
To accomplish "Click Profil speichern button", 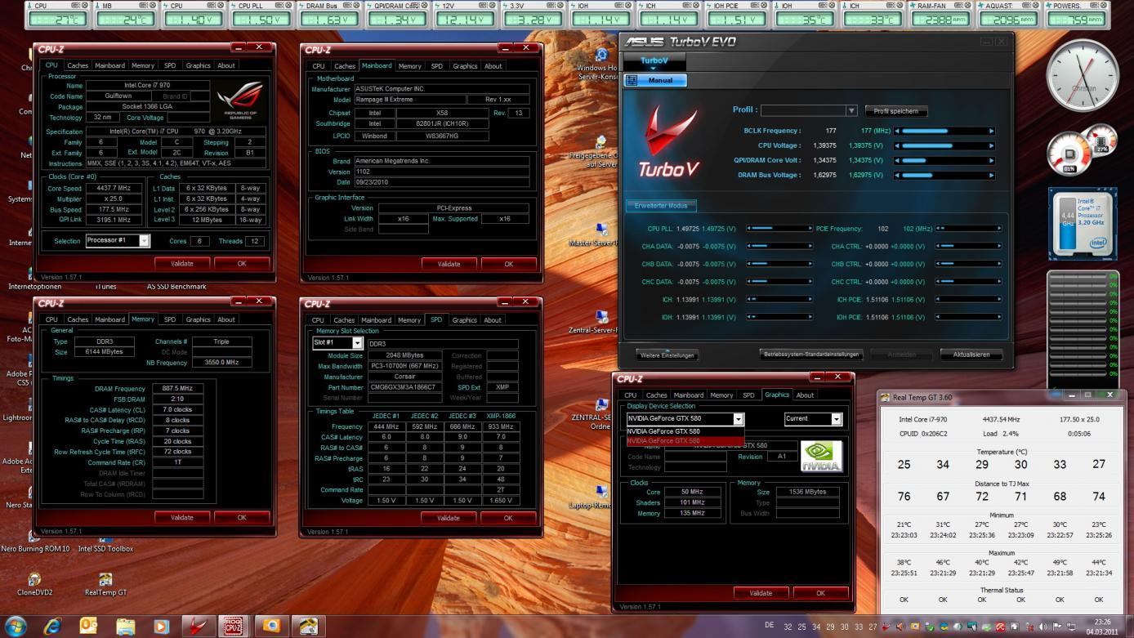I will tap(896, 111).
